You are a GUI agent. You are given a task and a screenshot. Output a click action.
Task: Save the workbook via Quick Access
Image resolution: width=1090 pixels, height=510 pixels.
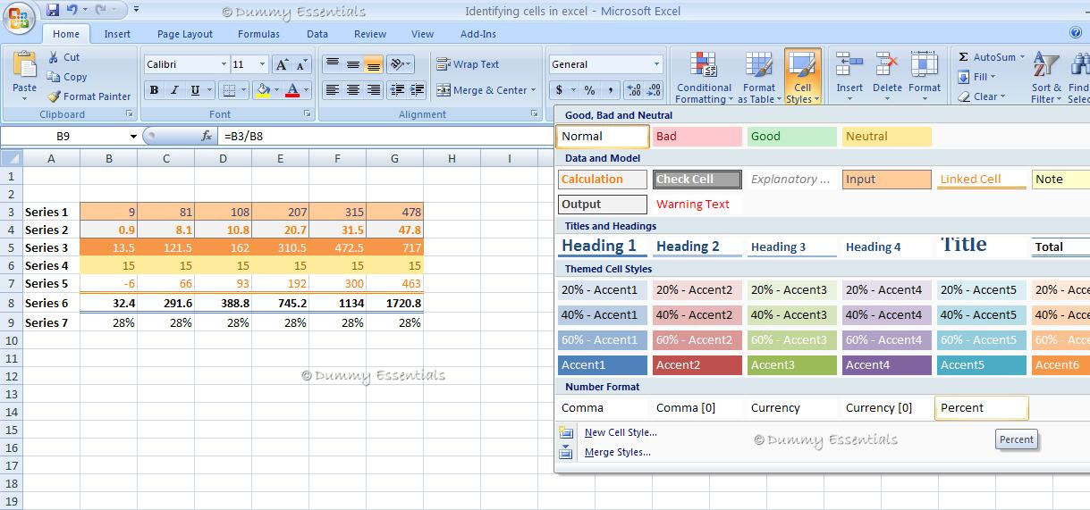click(x=53, y=10)
